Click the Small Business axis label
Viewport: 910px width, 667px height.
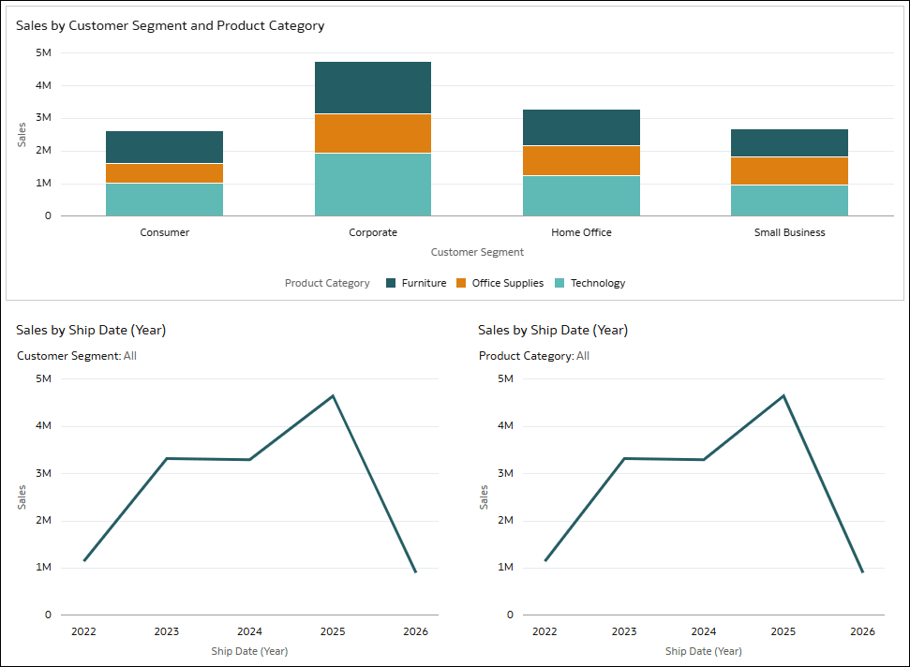pos(789,232)
